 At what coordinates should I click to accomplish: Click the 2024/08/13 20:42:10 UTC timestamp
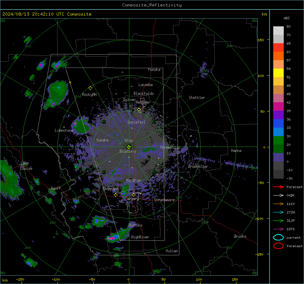click(x=47, y=14)
